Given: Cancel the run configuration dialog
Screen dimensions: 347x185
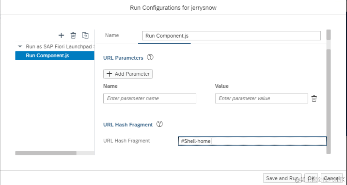Looking at the screenshot, I should point(332,178).
